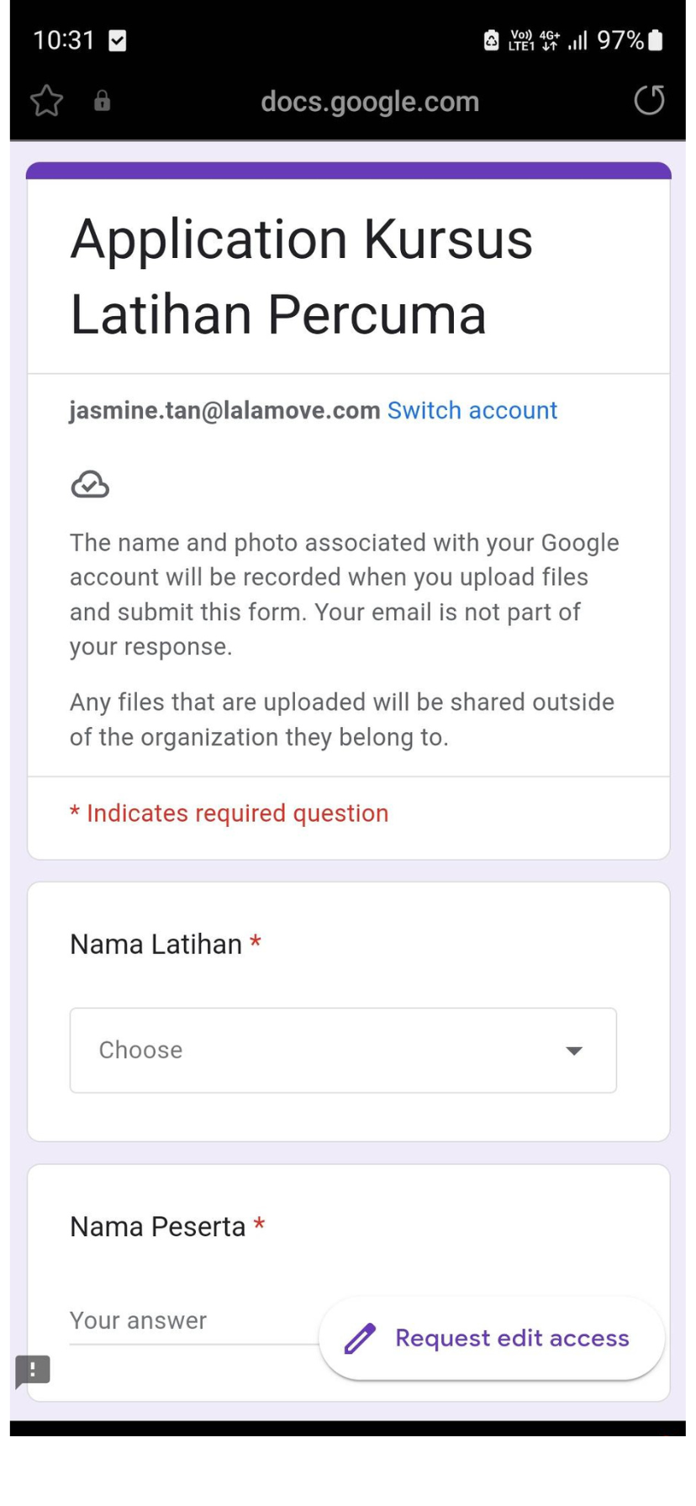Tap the battery saver recycle icon
This screenshot has width=696, height=1506.
(x=492, y=40)
